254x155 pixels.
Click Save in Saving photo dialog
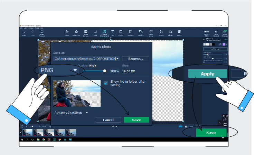click(137, 120)
